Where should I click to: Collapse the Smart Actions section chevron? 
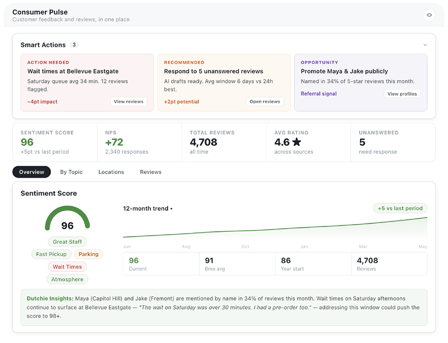tap(425, 45)
